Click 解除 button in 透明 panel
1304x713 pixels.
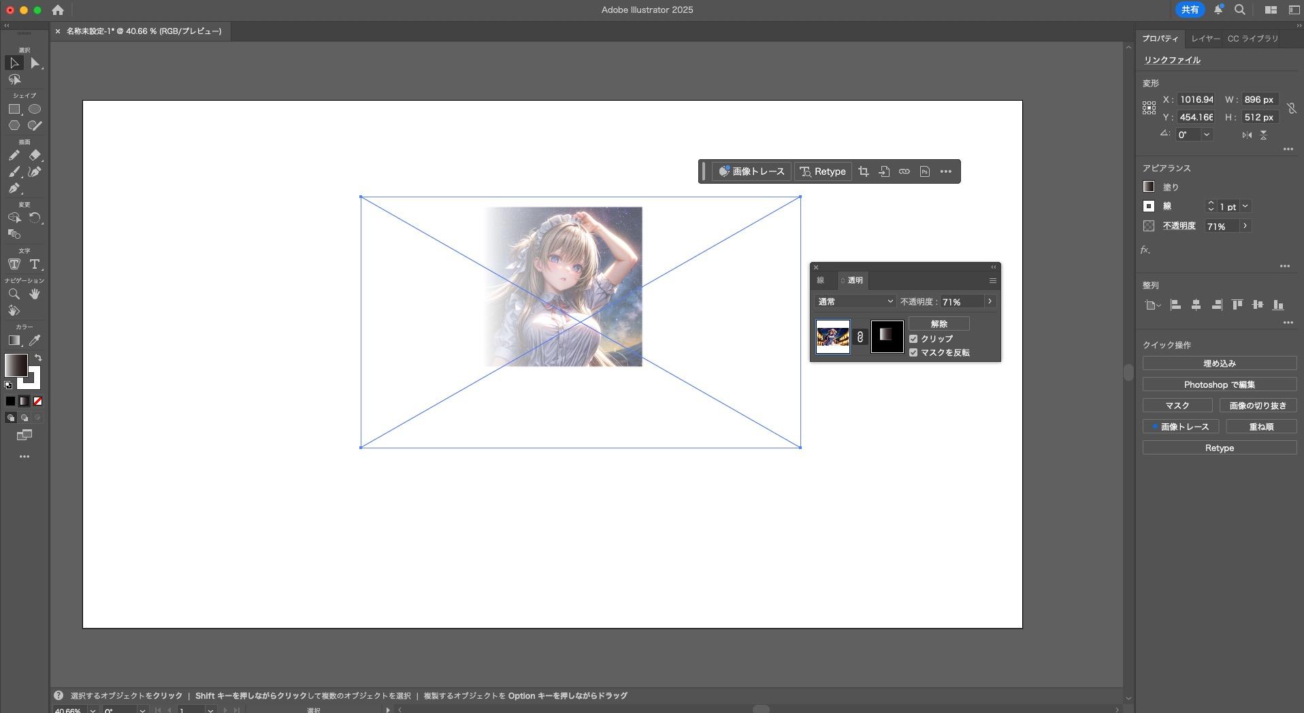click(x=939, y=324)
